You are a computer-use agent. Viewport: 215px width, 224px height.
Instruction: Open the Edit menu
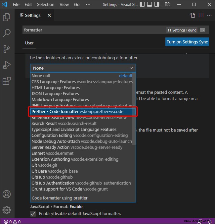pyautogui.click(x=28, y=5)
